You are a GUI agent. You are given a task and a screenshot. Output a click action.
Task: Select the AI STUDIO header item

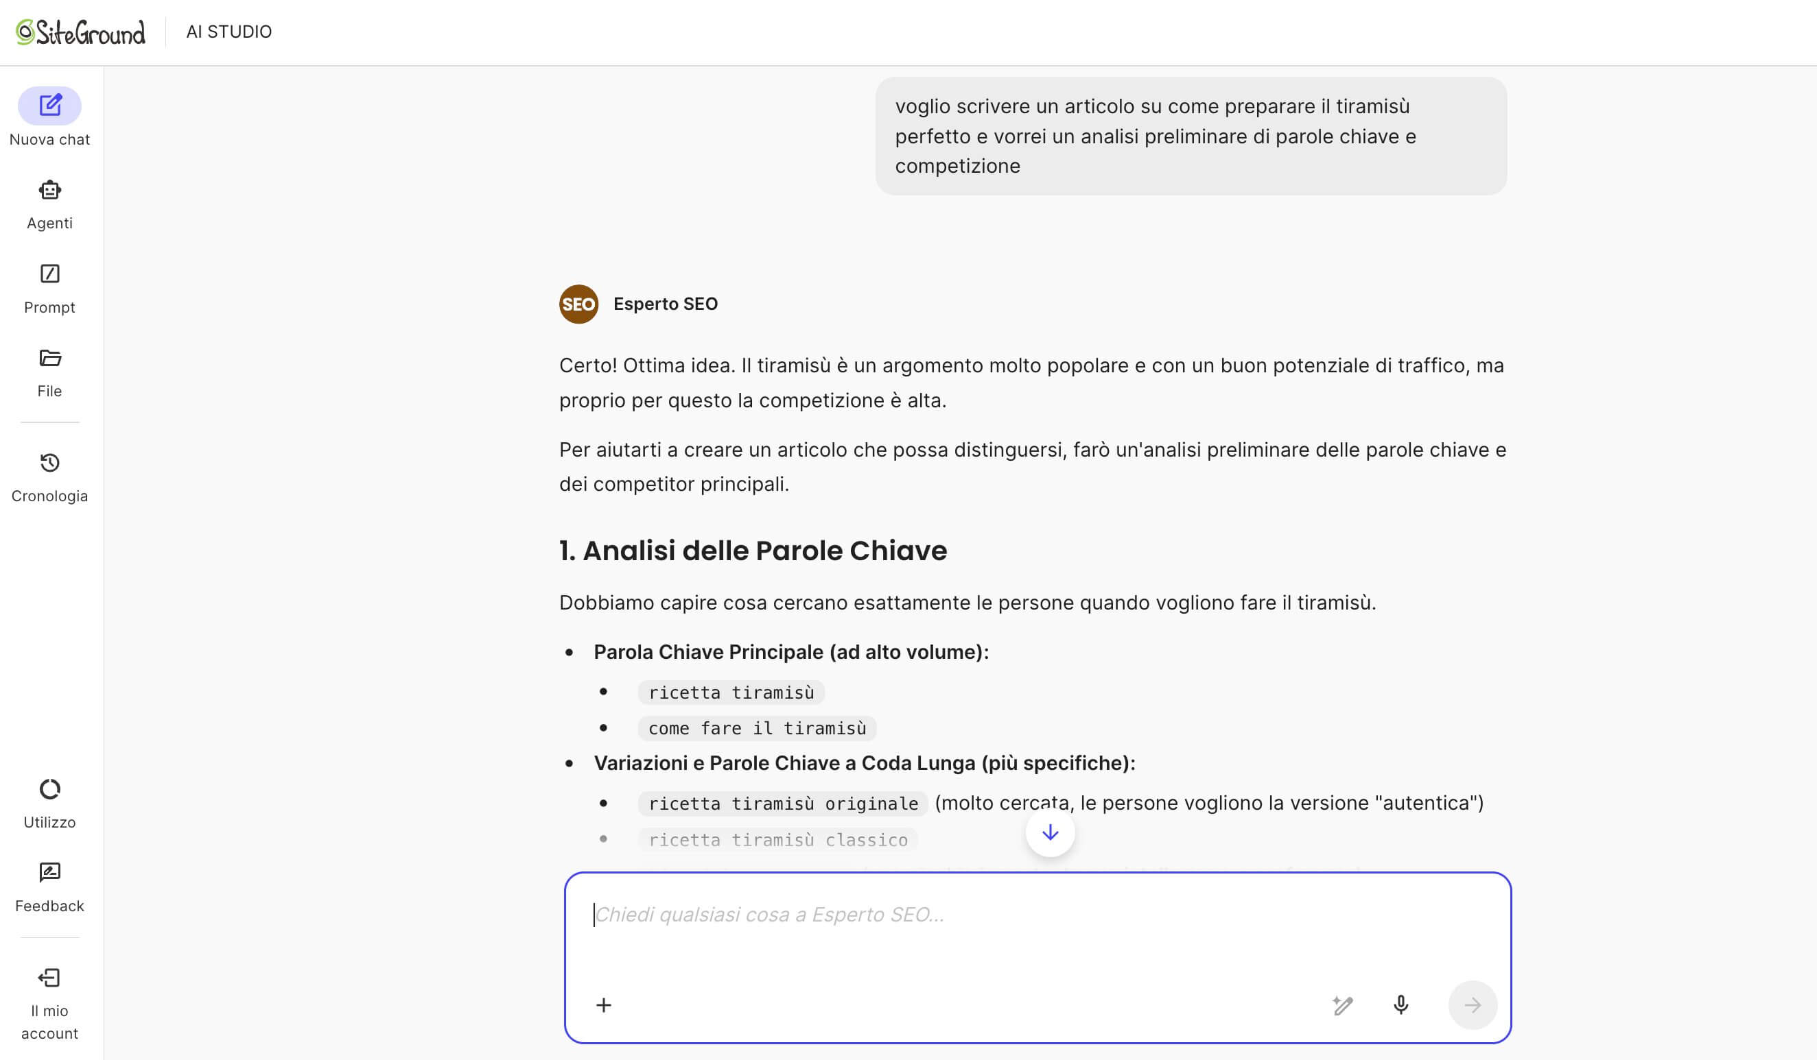point(229,31)
